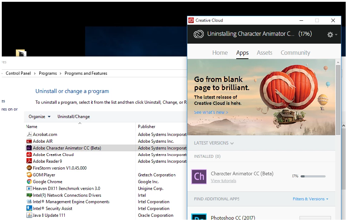Click Uninstall/Change in the toolbar

tap(74, 117)
